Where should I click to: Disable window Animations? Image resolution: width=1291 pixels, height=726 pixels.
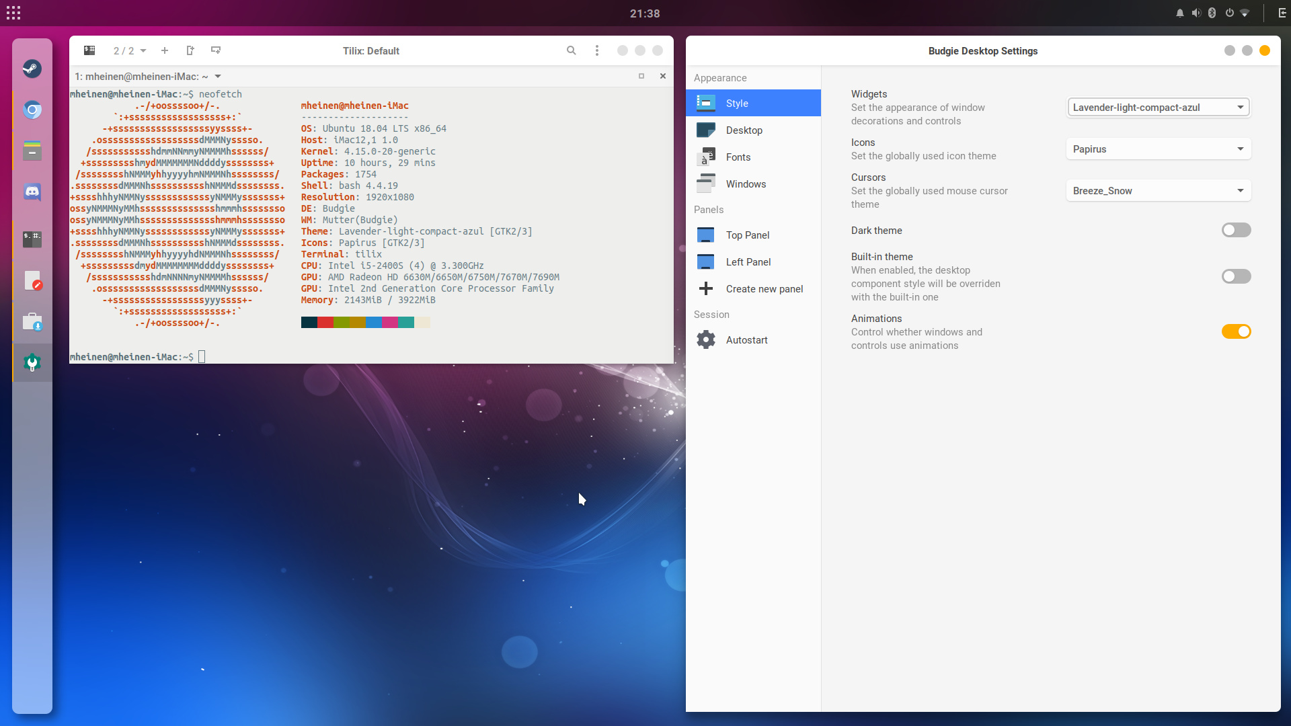pyautogui.click(x=1236, y=331)
